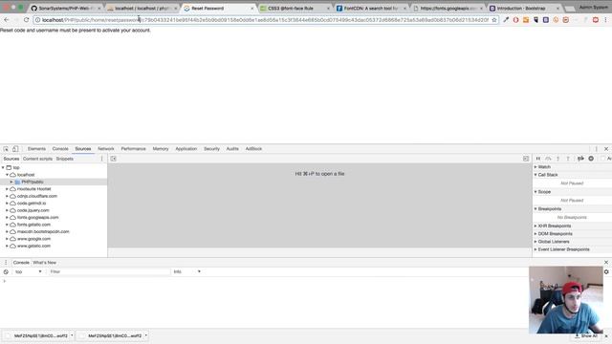612x344 pixels.
Task: Select the Snippets sub-tab
Action: pos(65,159)
